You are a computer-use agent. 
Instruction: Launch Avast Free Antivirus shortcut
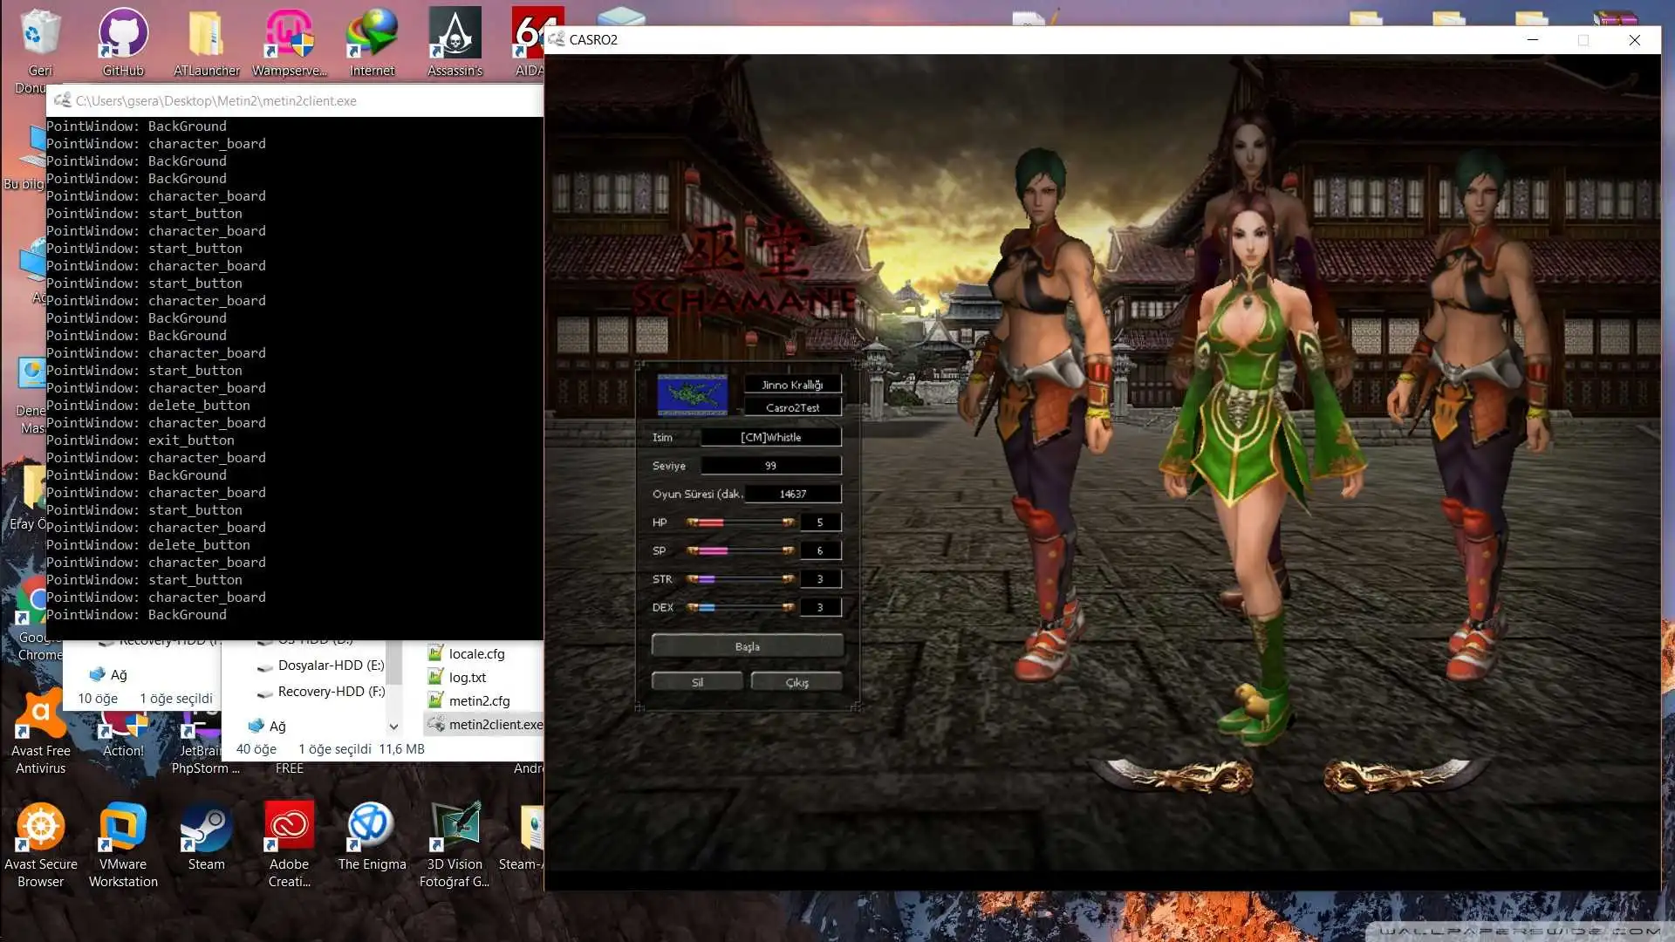click(40, 733)
